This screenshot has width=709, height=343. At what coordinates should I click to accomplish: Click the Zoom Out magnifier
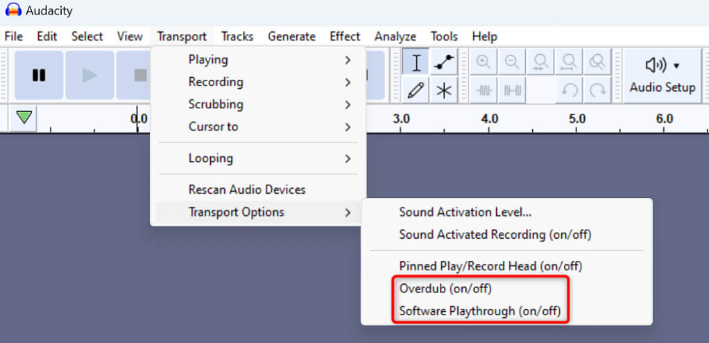click(x=512, y=63)
